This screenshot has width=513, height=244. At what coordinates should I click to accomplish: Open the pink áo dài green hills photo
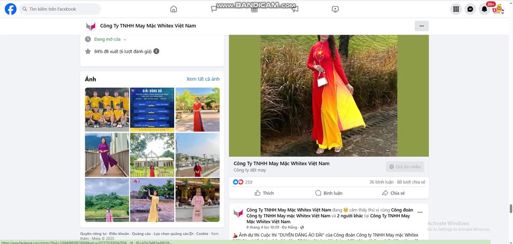click(x=107, y=200)
